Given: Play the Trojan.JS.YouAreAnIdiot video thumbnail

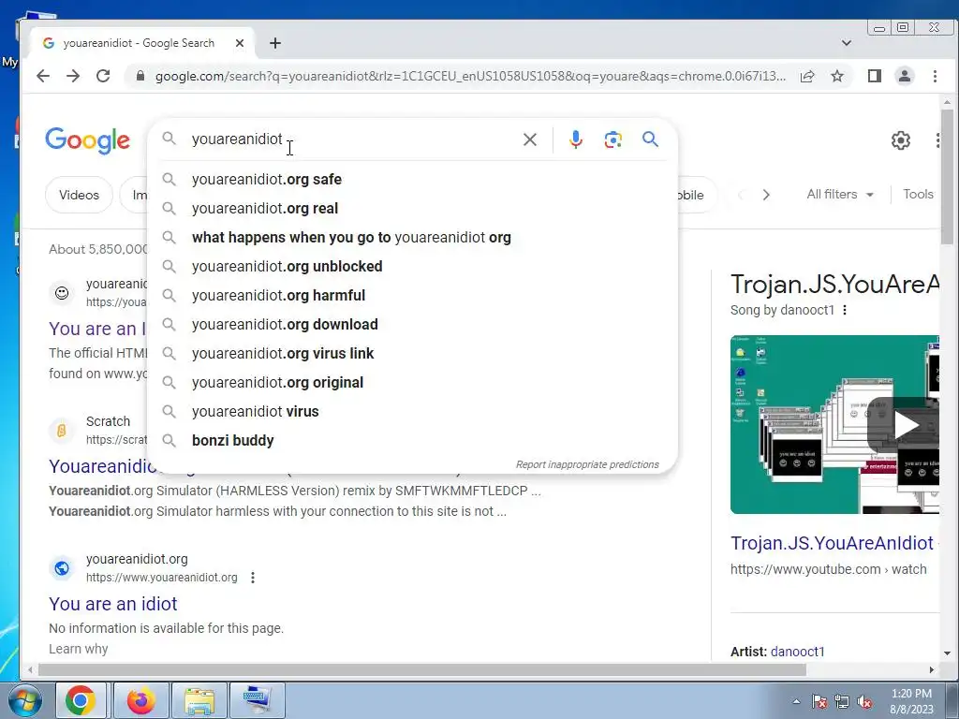Looking at the screenshot, I should pos(834,424).
